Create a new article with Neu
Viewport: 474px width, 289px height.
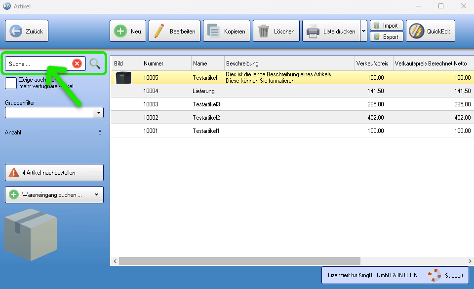click(128, 31)
